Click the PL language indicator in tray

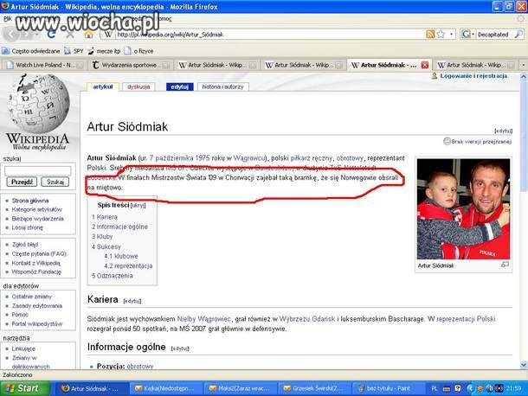[434, 388]
